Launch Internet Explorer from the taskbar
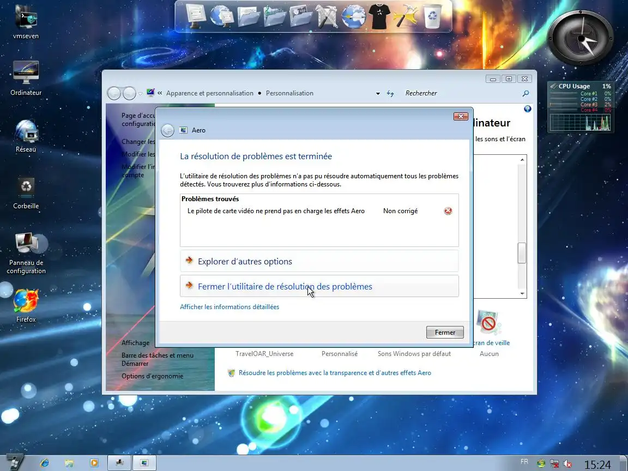The height and width of the screenshot is (471, 628). tap(45, 463)
